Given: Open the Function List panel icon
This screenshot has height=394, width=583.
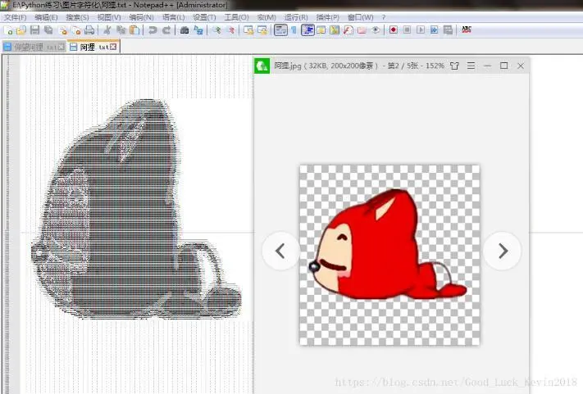Looking at the screenshot, I should (x=348, y=30).
